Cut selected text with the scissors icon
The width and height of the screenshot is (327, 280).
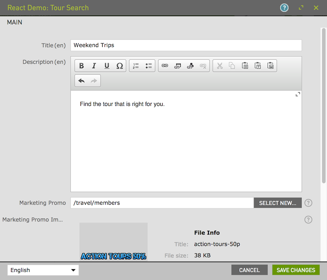pos(220,66)
